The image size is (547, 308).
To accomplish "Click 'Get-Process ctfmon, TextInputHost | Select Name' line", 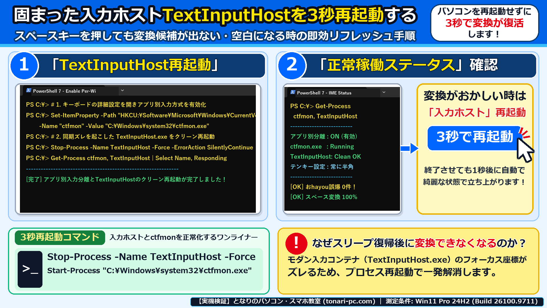I will tap(126, 158).
